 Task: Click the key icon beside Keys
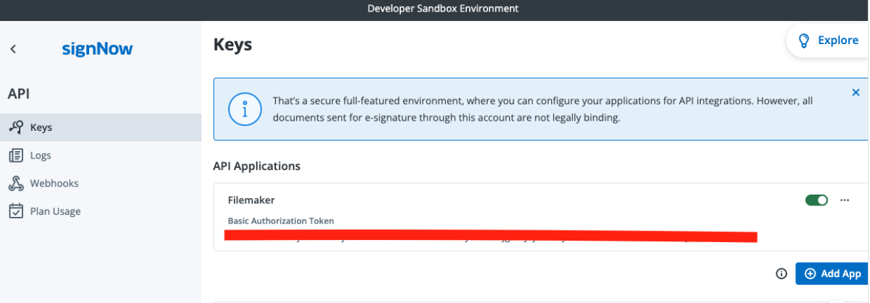pyautogui.click(x=16, y=127)
